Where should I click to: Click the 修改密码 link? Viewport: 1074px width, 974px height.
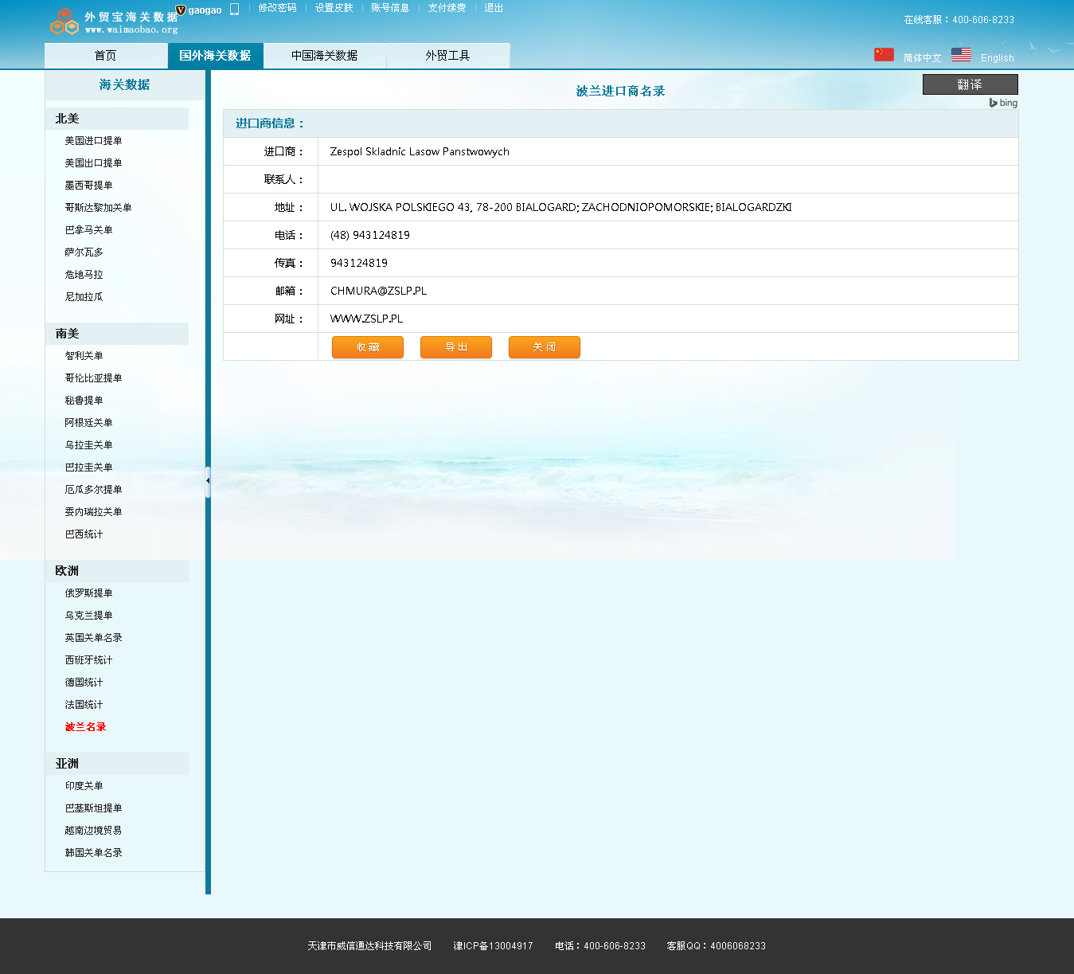(277, 8)
